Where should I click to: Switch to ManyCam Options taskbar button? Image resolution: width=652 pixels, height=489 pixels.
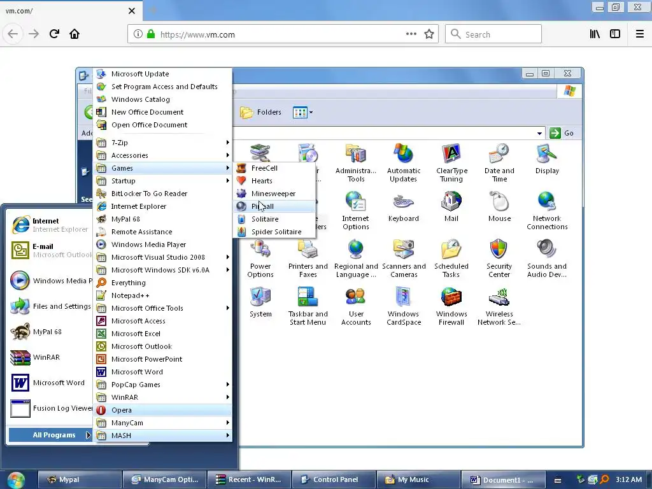(x=165, y=480)
